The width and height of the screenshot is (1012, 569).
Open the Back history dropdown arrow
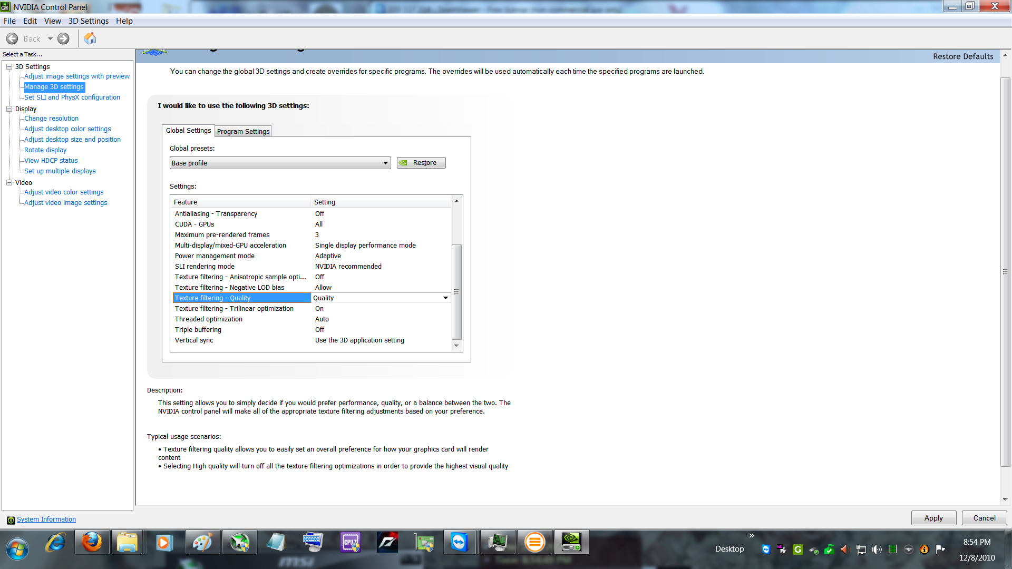[50, 38]
